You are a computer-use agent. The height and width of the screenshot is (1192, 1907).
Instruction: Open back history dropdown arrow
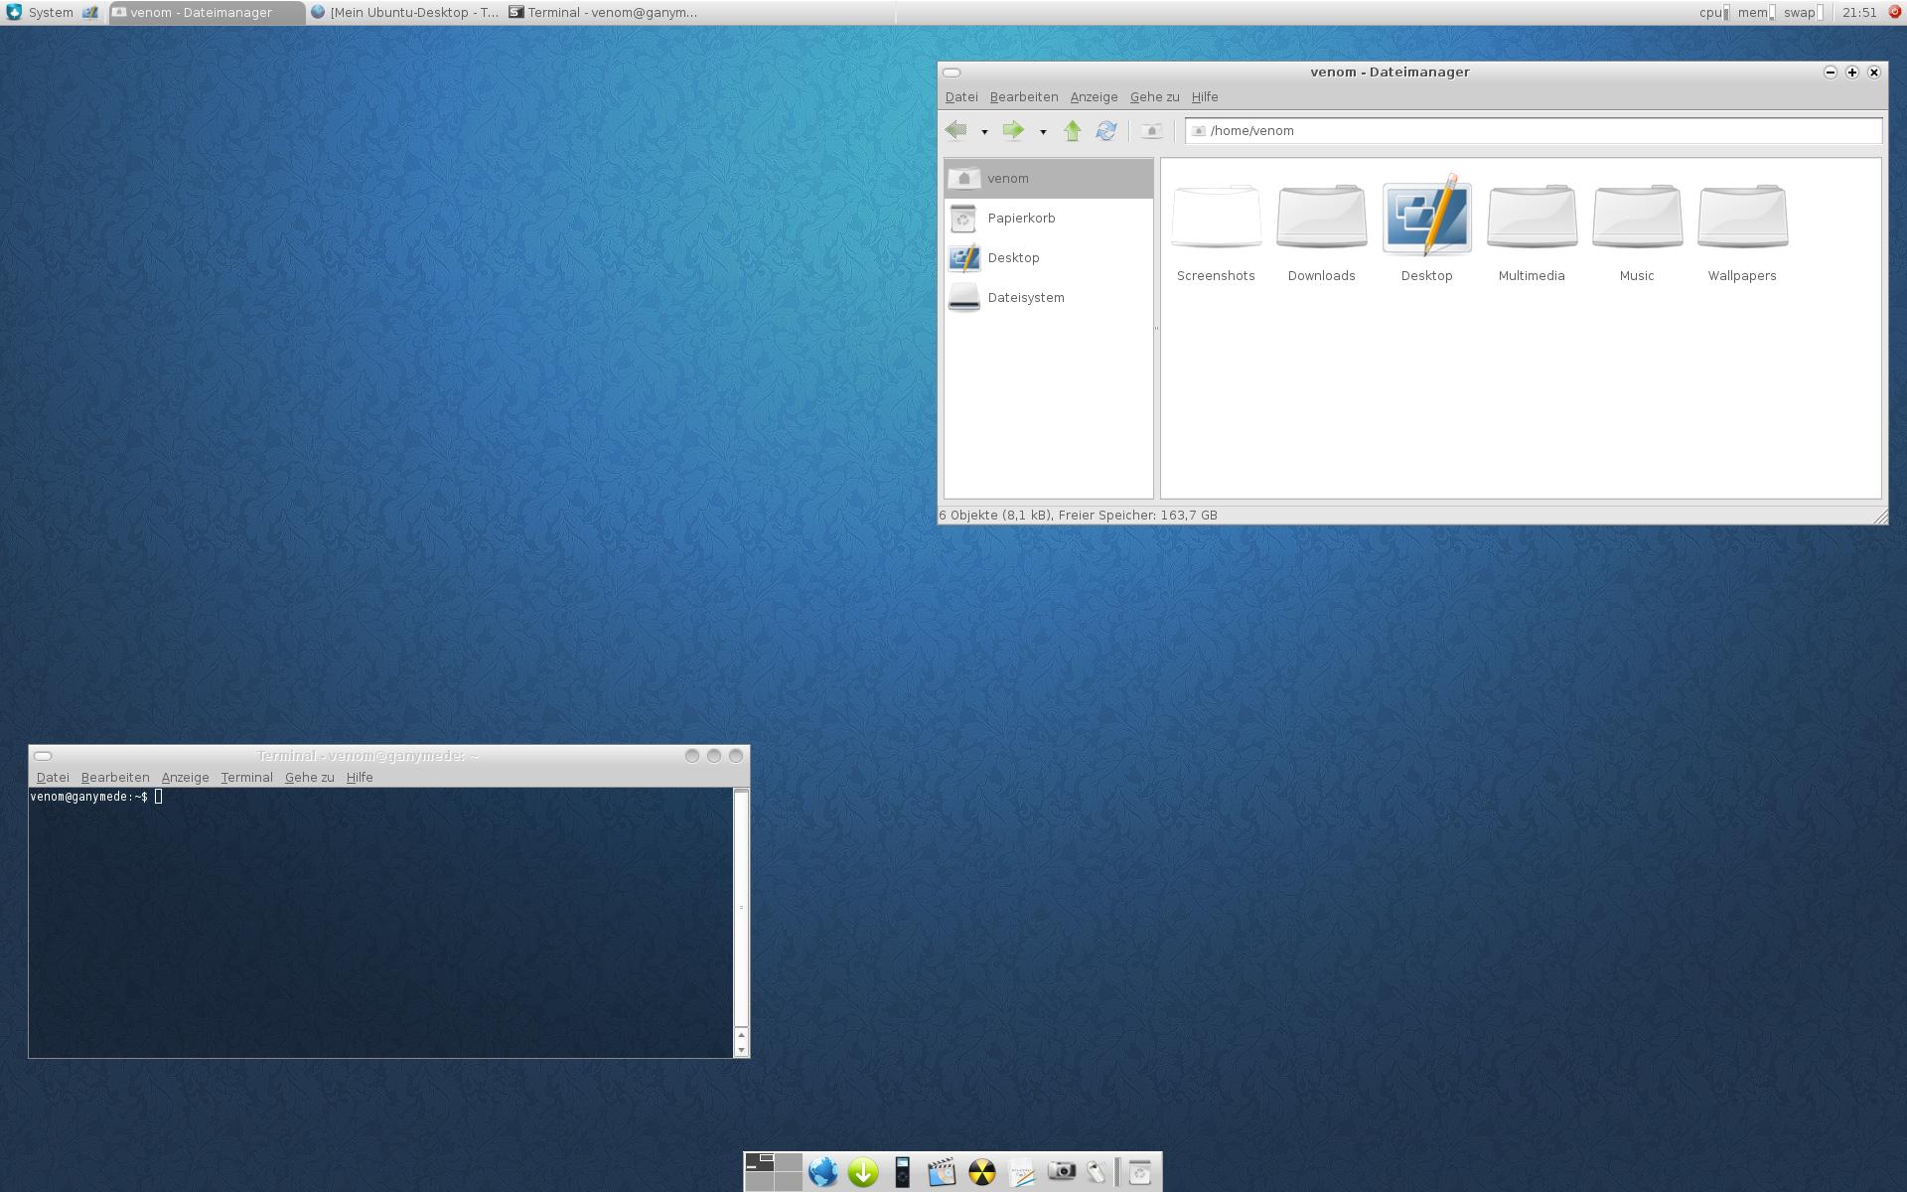[984, 131]
